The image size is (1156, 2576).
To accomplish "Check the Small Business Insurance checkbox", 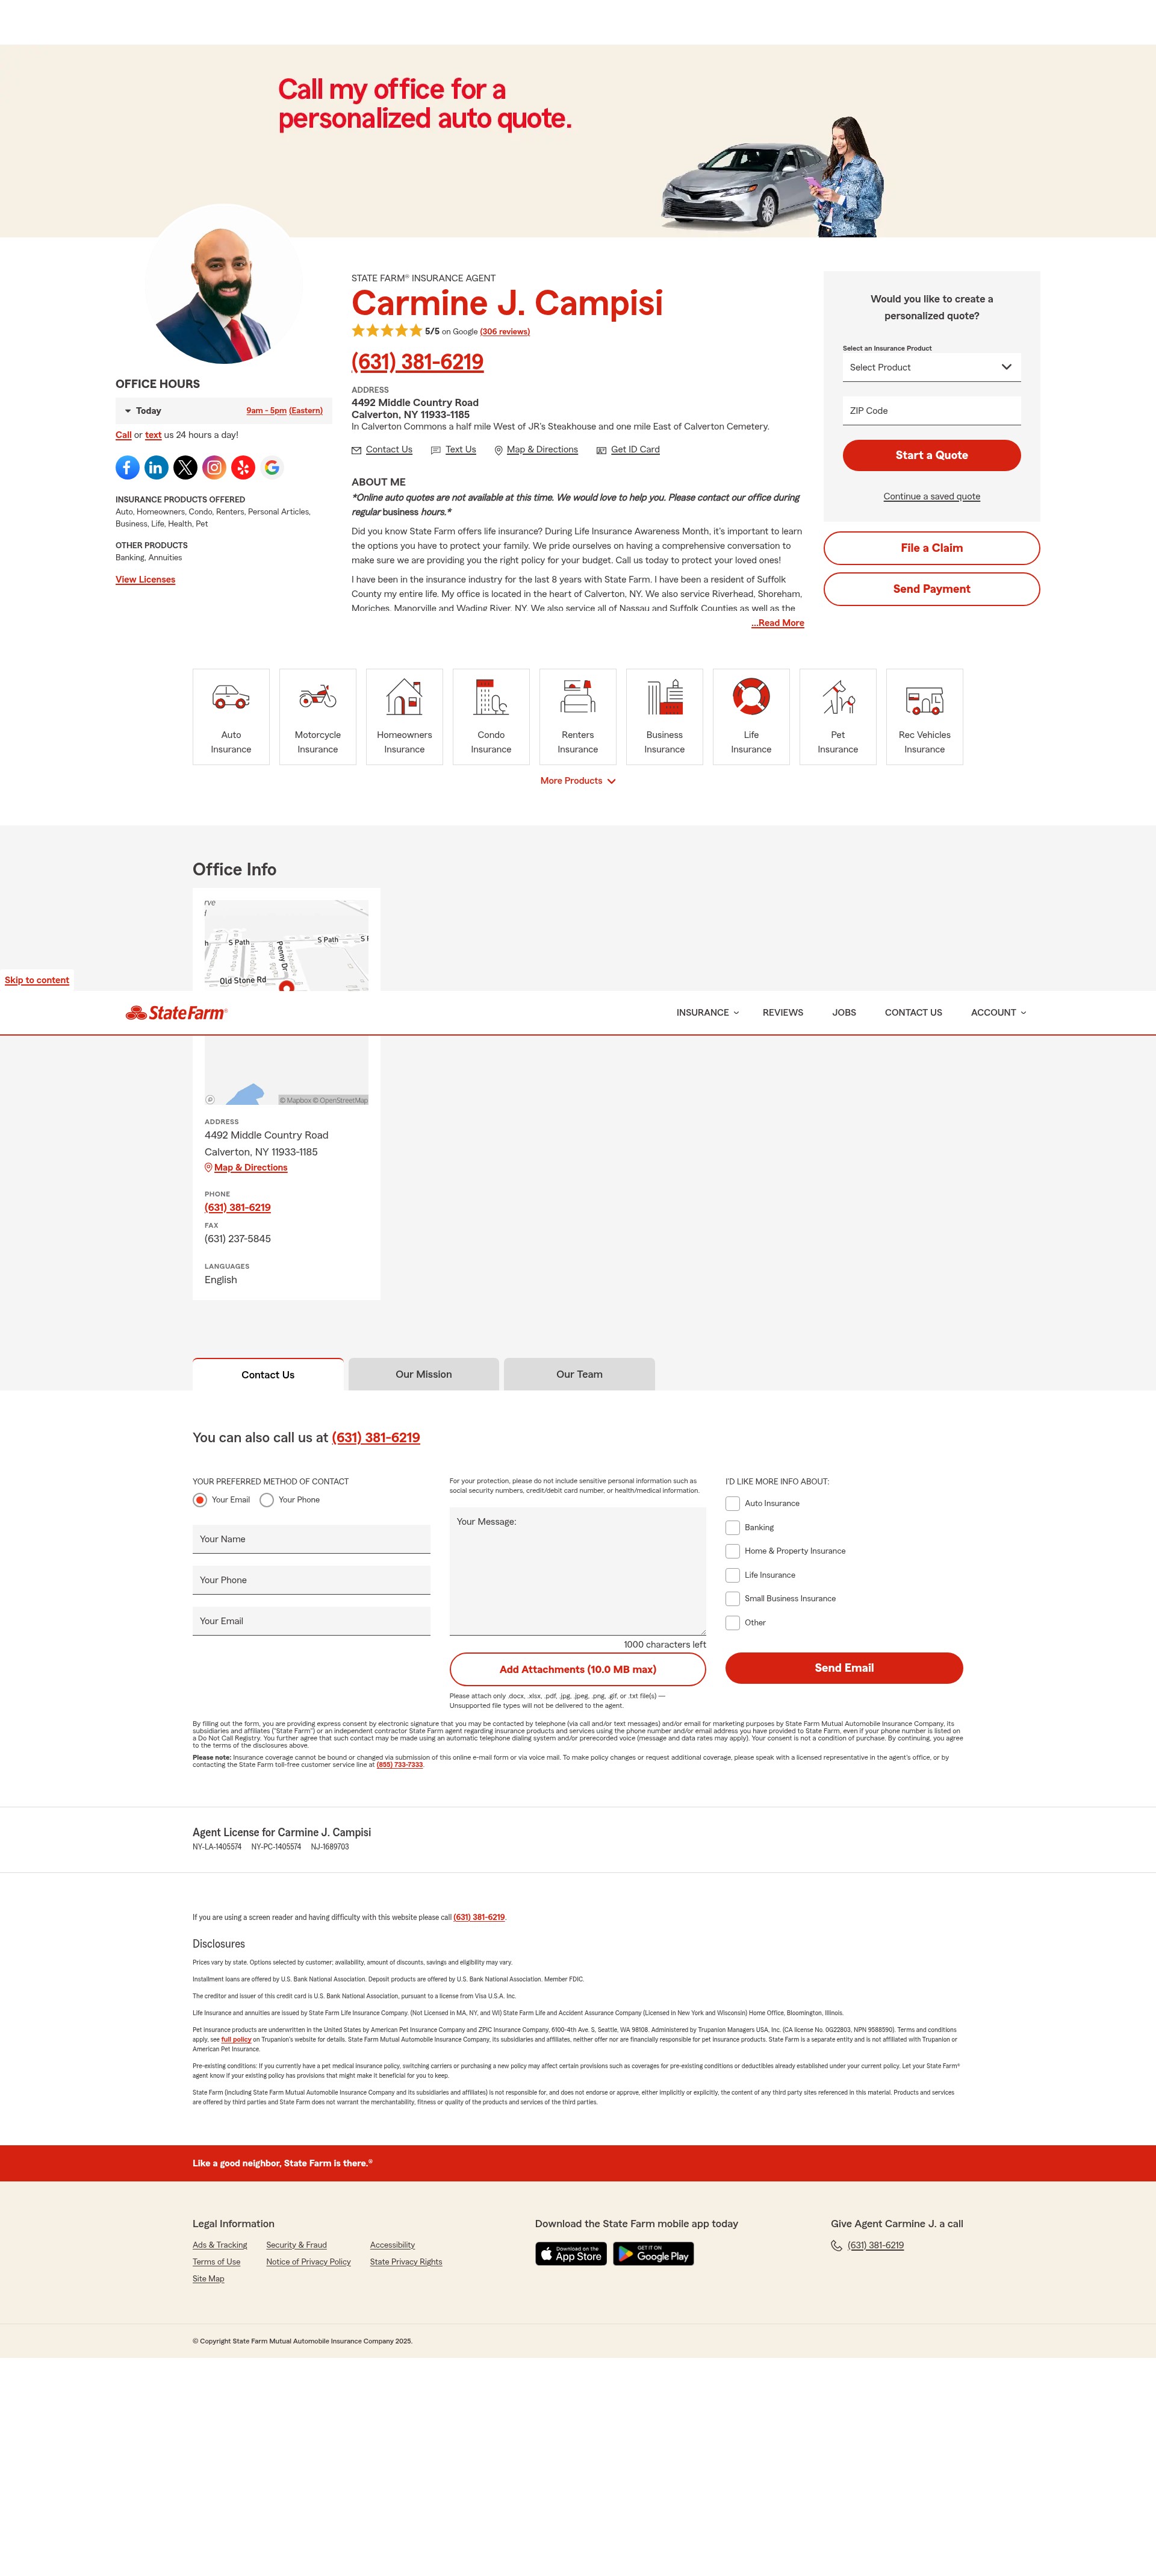I will [x=732, y=1599].
